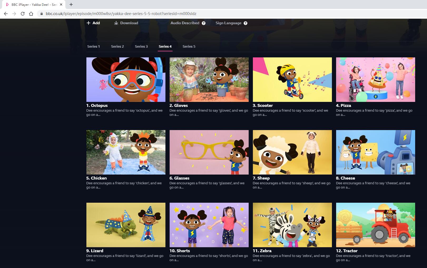Open the Scooter episode thumbnail
The width and height of the screenshot is (427, 268).
(x=292, y=80)
